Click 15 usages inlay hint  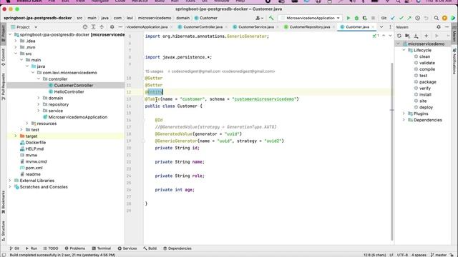[154, 71]
